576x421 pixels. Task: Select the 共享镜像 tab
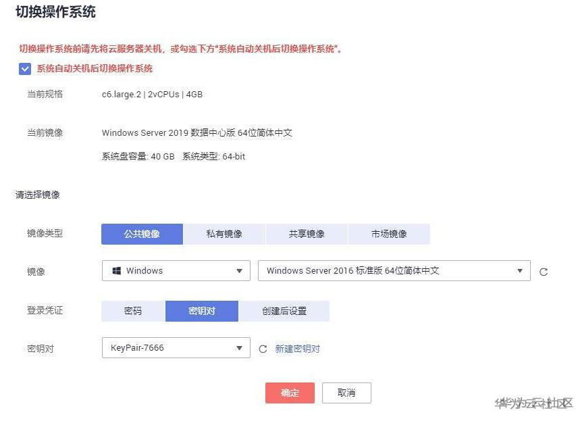tap(307, 234)
